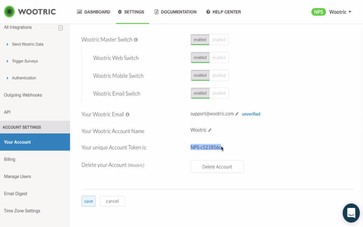Click the Delete Account button
This screenshot has height=227, width=363.
[x=217, y=166]
